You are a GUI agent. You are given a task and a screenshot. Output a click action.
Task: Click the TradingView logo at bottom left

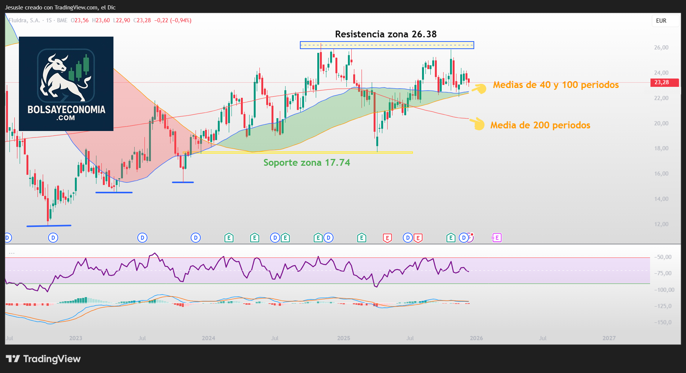tap(43, 359)
